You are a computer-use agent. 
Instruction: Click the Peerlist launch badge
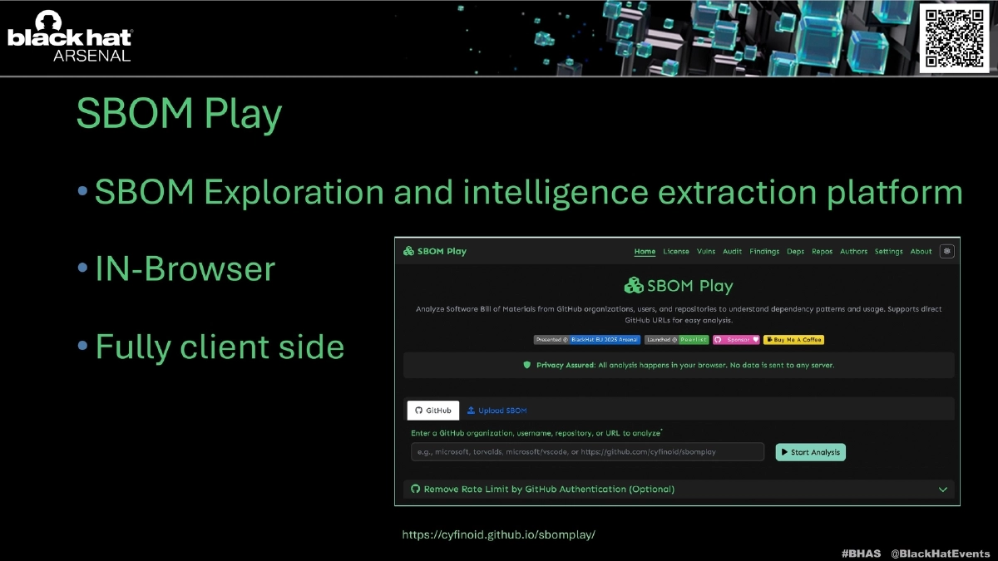click(694, 339)
